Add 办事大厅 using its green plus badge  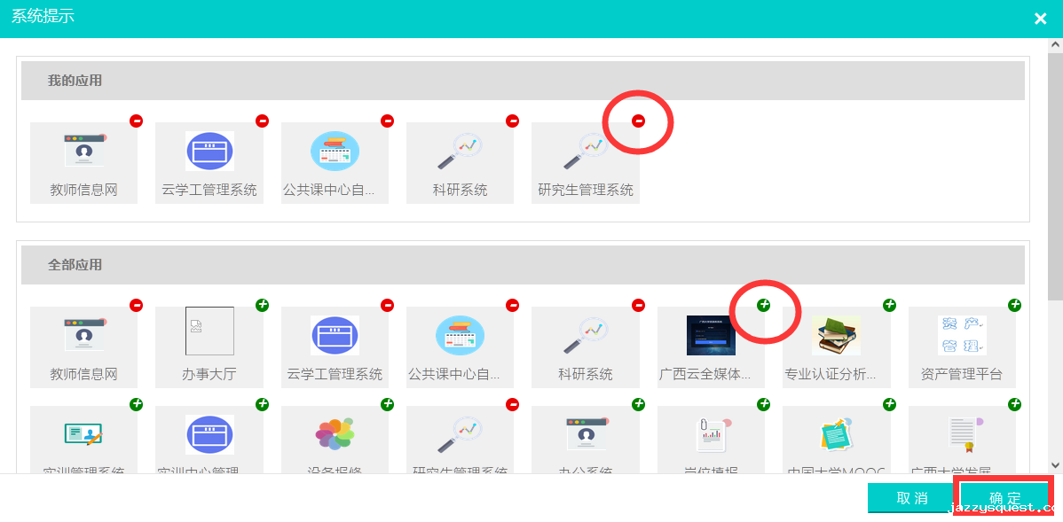click(x=262, y=305)
